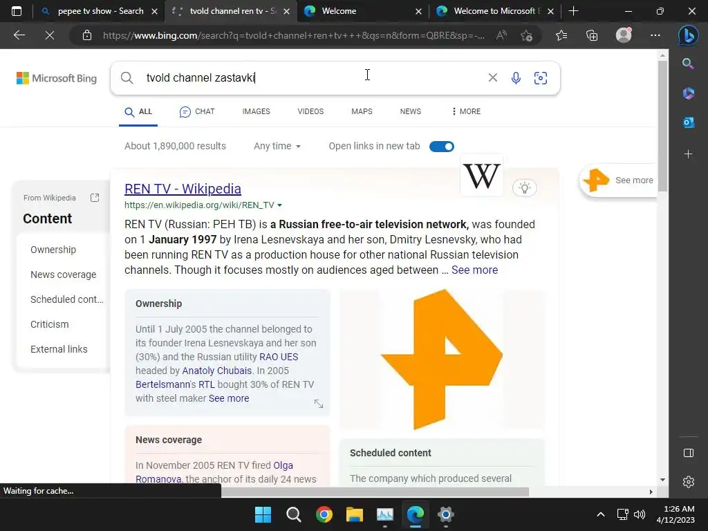Viewport: 708px width, 531px height.
Task: Select the VIDEOS search tab
Action: pos(310,111)
